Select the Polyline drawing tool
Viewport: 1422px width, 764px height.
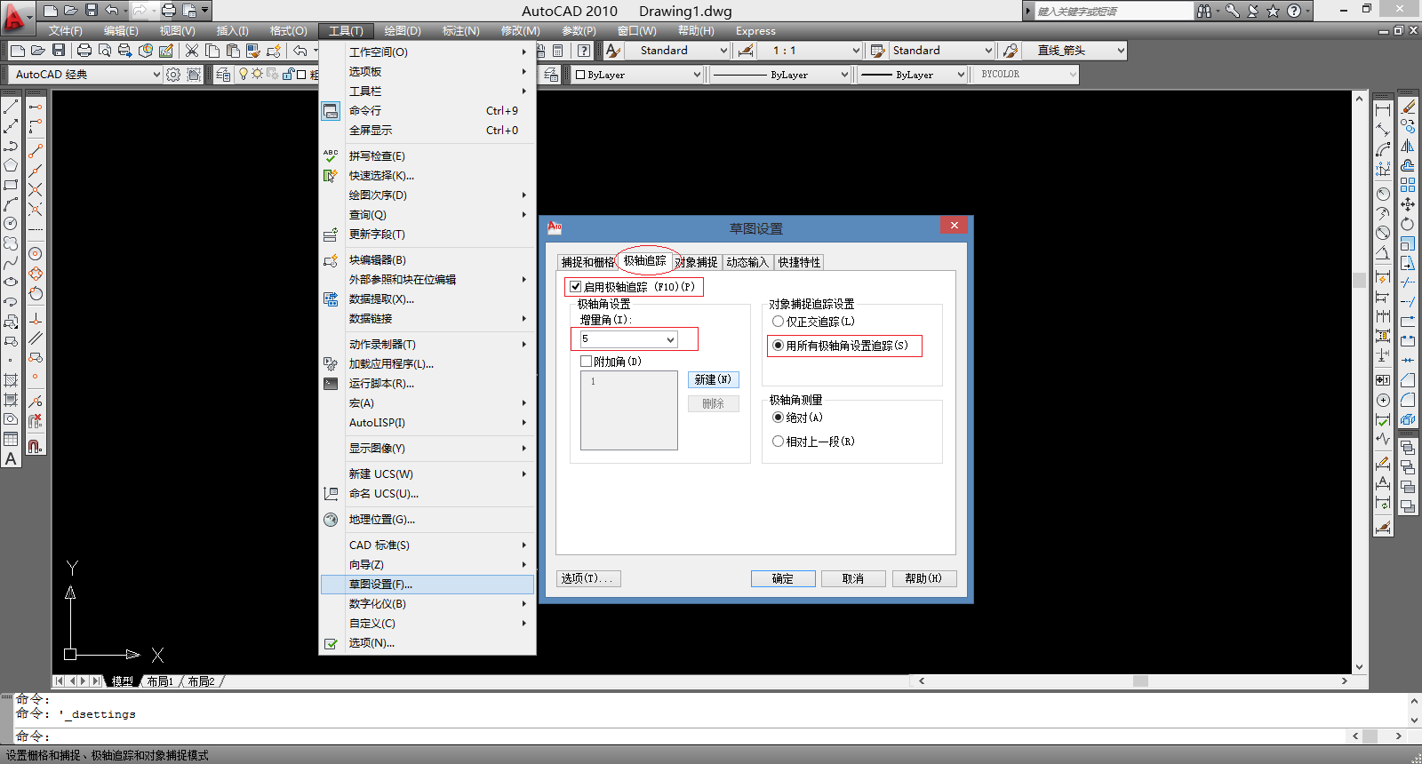[11, 146]
